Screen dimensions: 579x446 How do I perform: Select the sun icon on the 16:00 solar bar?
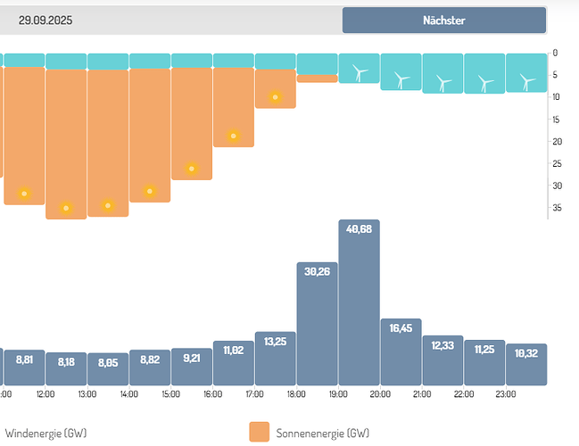pyautogui.click(x=233, y=136)
